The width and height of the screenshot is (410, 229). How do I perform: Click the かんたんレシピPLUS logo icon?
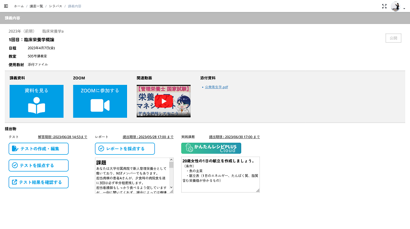click(x=189, y=148)
